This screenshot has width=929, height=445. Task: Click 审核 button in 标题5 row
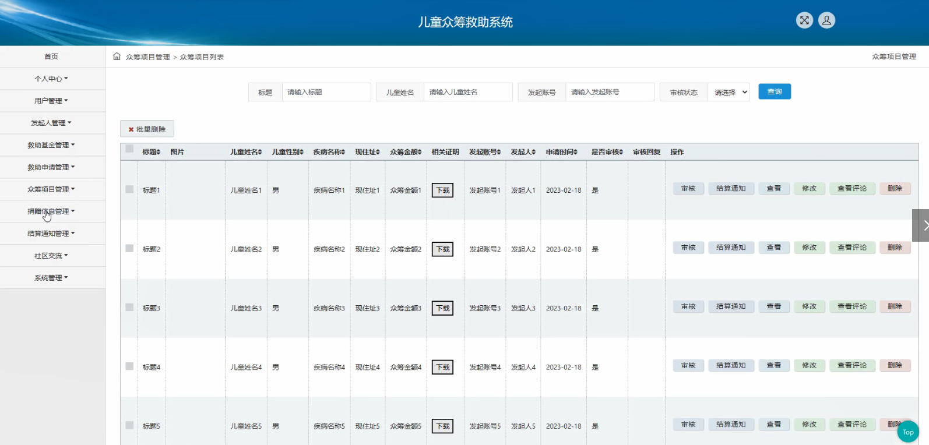coord(688,424)
